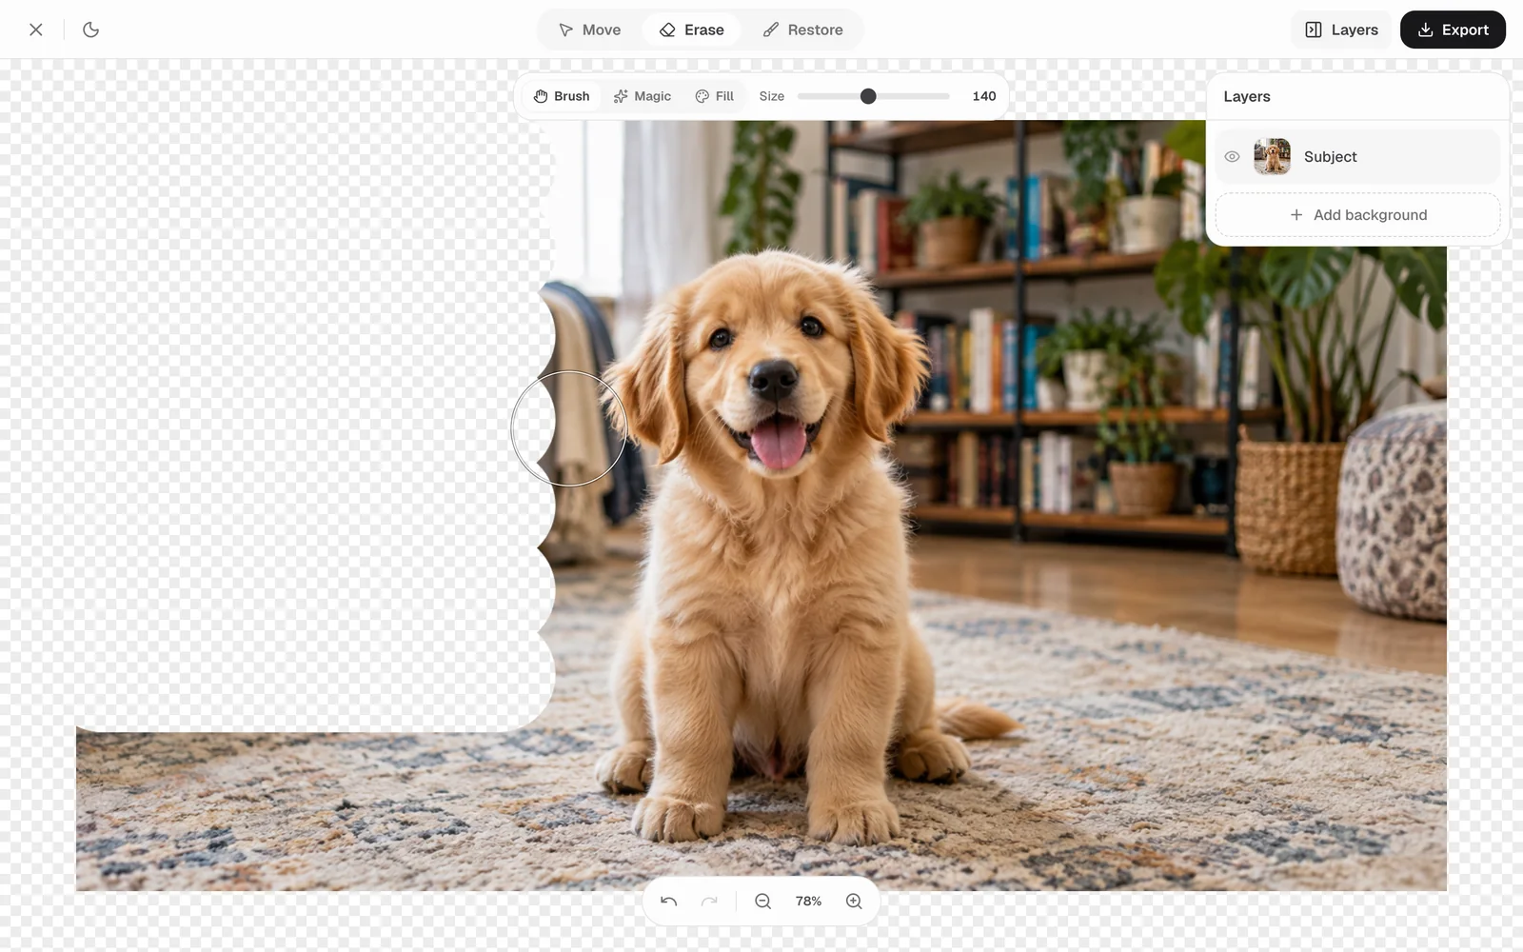Undo the last erase stroke

point(669,902)
